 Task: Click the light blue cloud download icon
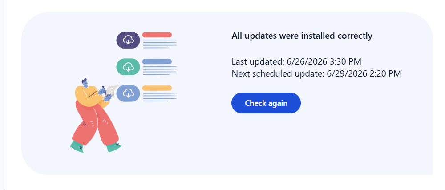pos(128,93)
